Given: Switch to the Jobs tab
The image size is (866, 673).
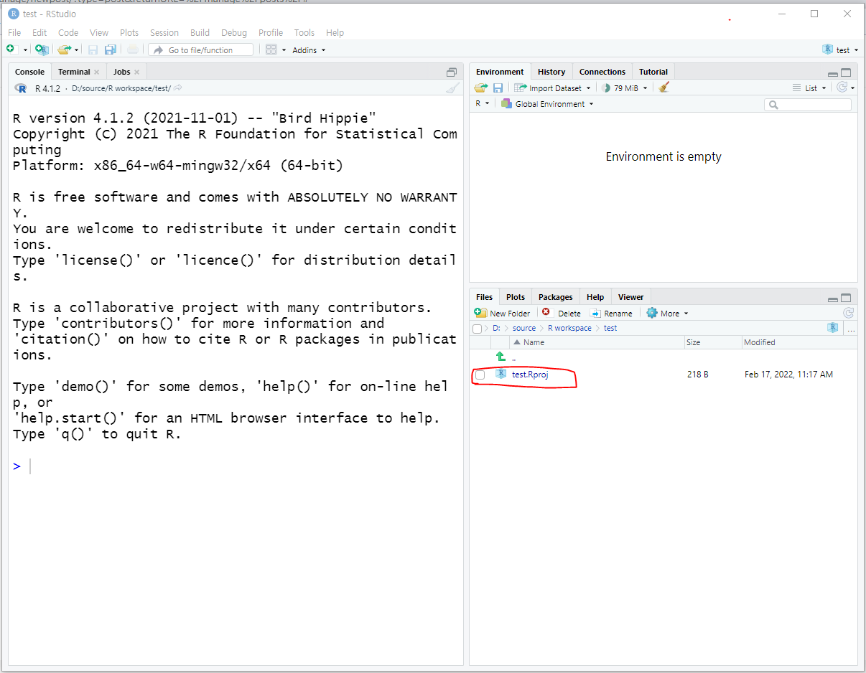Looking at the screenshot, I should (x=122, y=72).
